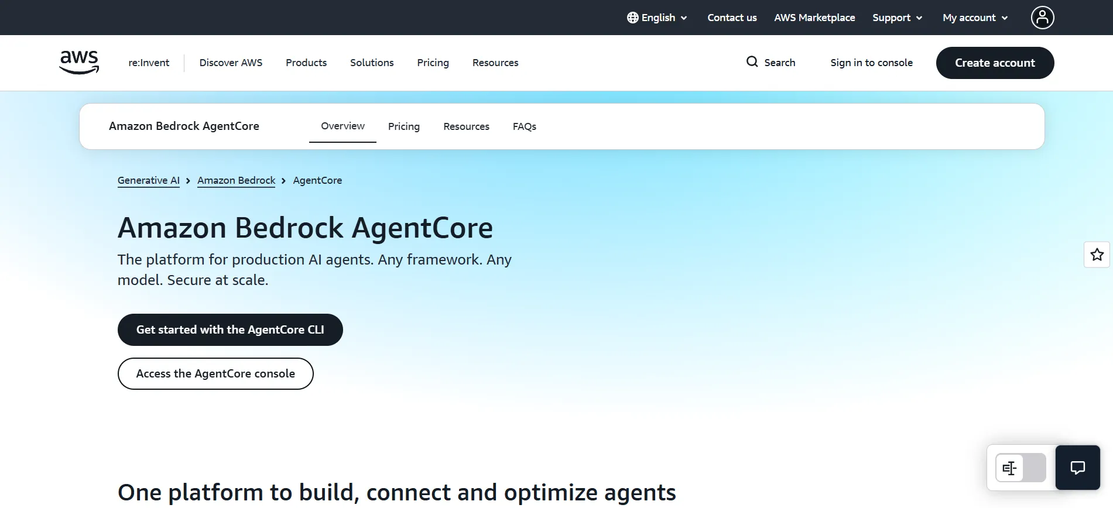Open Discover AWS menu
Viewport: 1113px width, 508px height.
(x=231, y=63)
